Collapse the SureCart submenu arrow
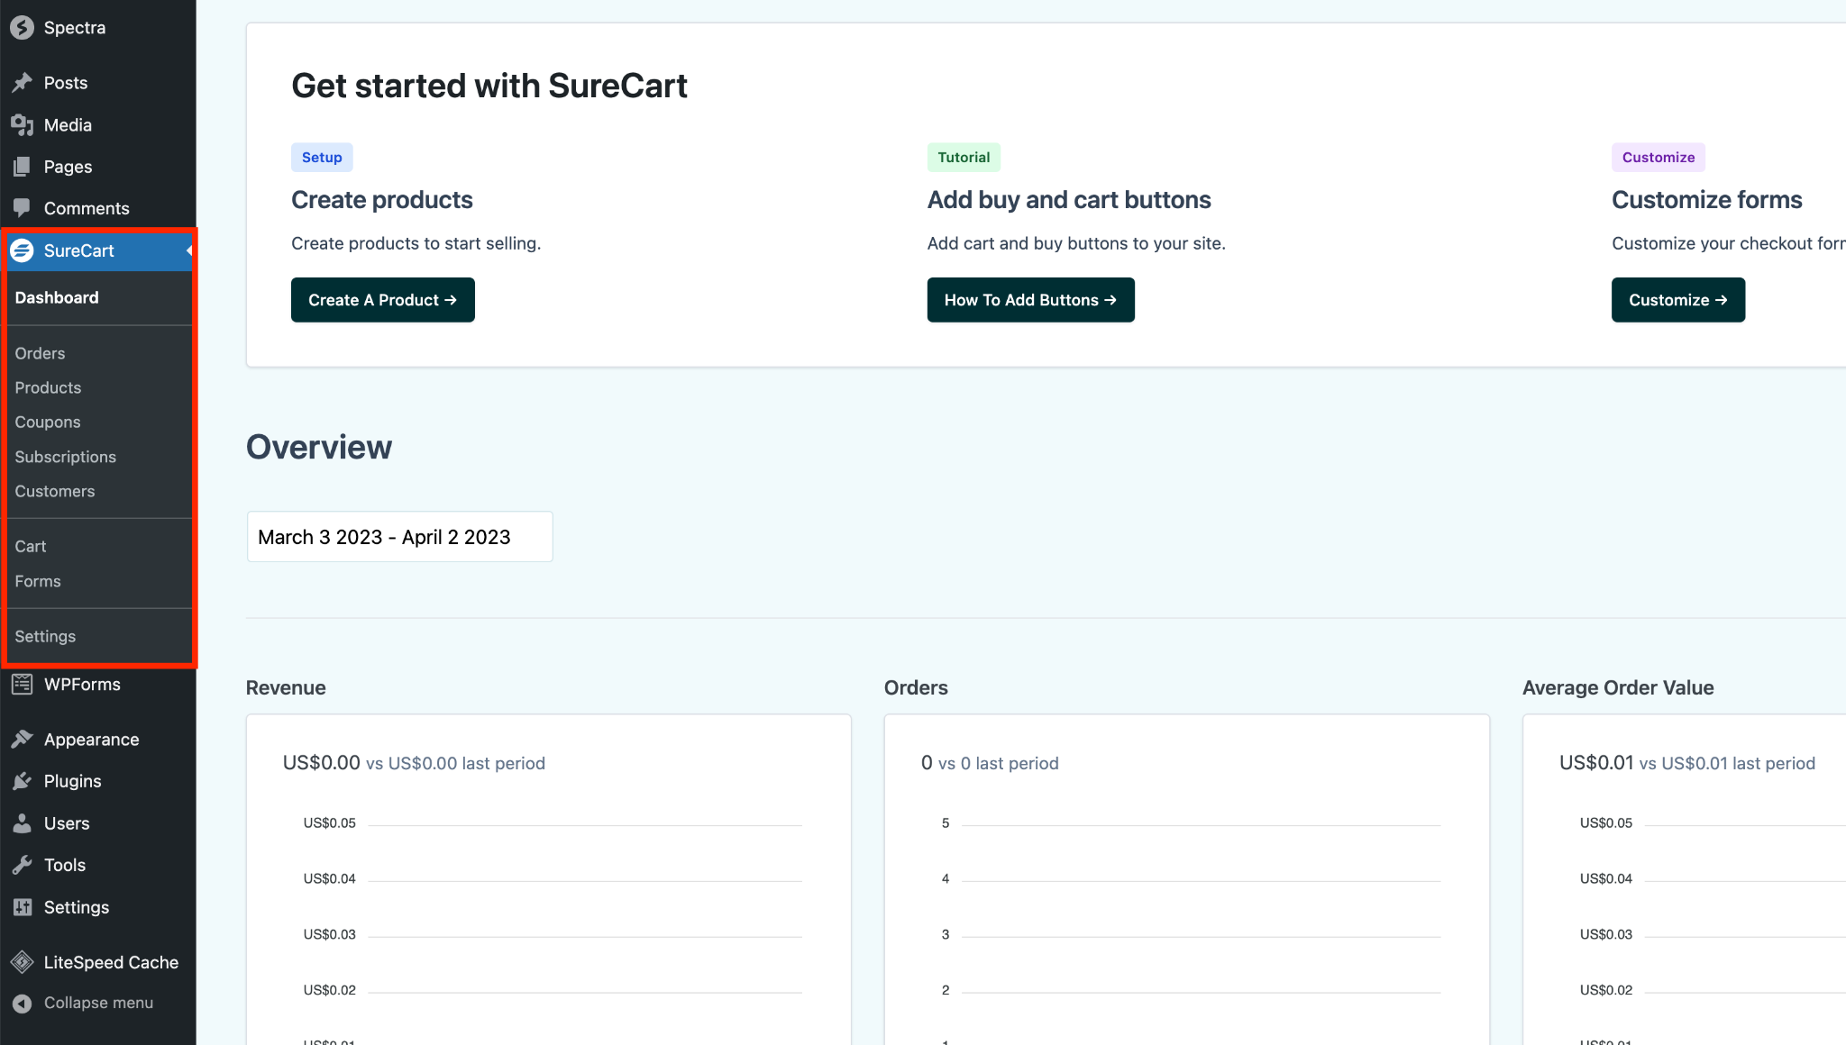This screenshot has height=1045, width=1846. pos(188,250)
